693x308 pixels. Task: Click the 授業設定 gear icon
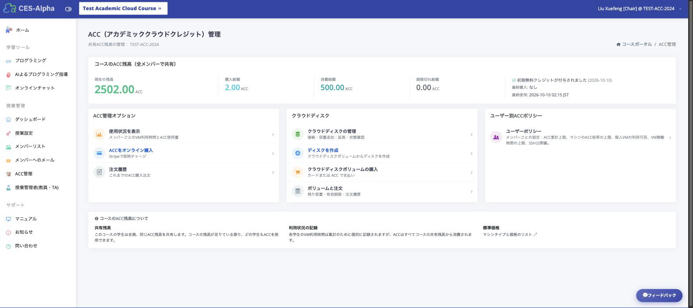[8, 133]
